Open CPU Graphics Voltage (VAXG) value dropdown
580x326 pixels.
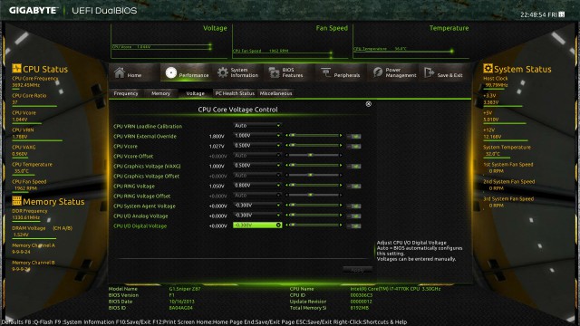(x=257, y=166)
